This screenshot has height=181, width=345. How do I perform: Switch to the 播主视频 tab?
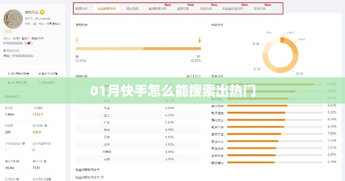pyautogui.click(x=132, y=9)
